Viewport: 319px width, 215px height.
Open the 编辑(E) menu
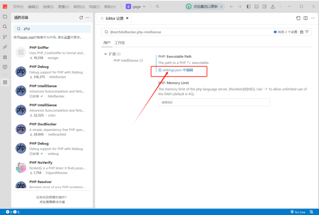pyautogui.click(x=33, y=7)
